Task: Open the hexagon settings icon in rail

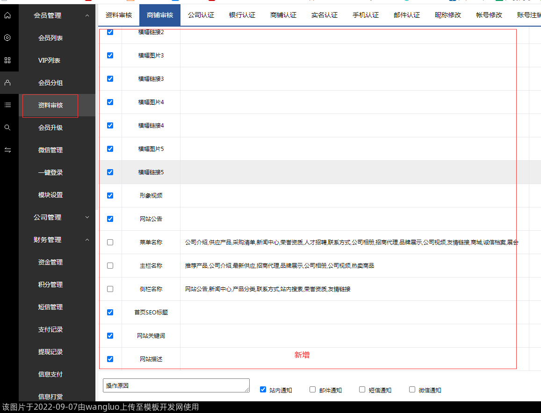Action: [x=7, y=38]
